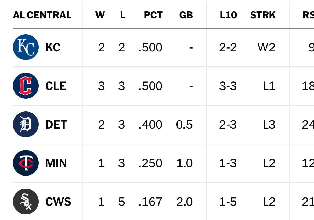
Task: Sort standings by W column header
Action: (100, 15)
